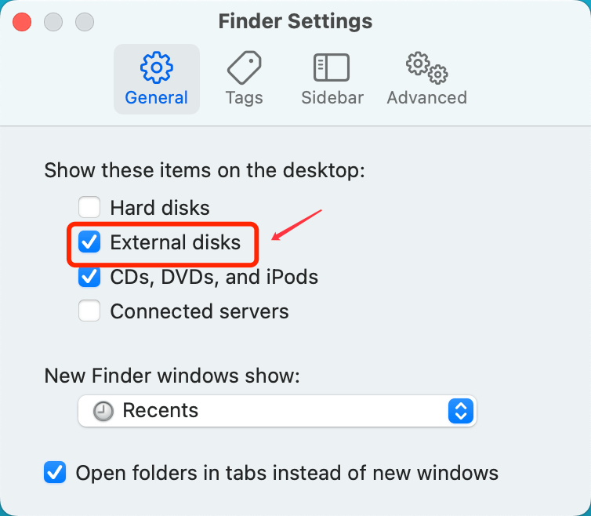Image resolution: width=591 pixels, height=516 pixels.
Task: Uncheck CDs, DVDs, and iPods
Action: coord(89,277)
